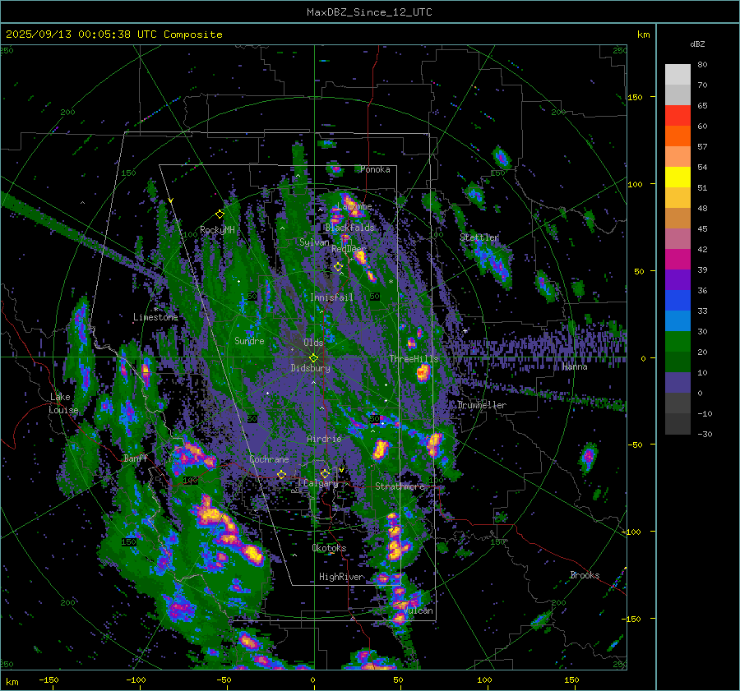Click the yellow diamond marker below RedDeer
The width and height of the screenshot is (740, 691).
coord(339,267)
